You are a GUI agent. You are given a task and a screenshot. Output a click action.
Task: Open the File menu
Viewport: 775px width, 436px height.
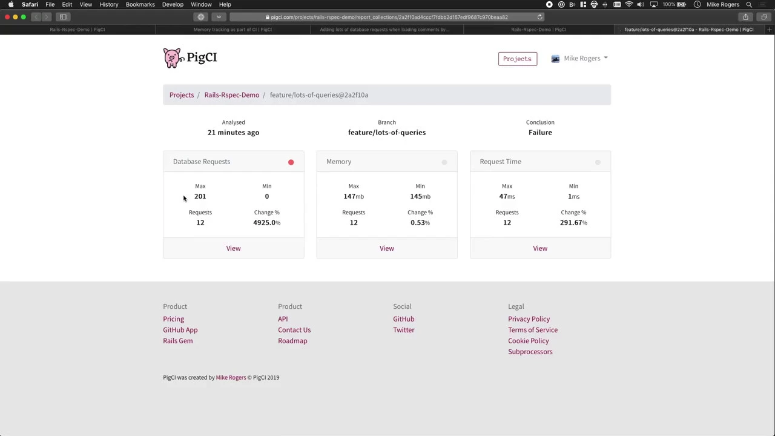point(50,4)
